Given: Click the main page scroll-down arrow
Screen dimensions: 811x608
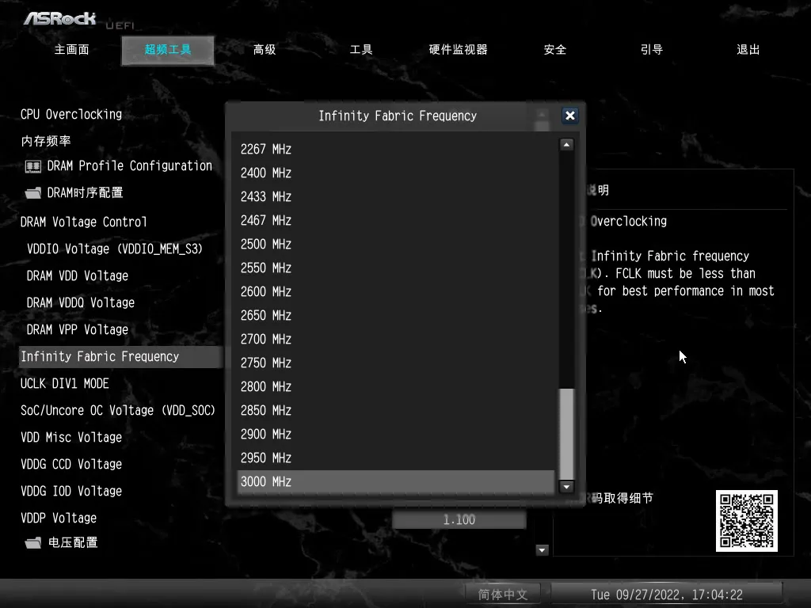Looking at the screenshot, I should (x=542, y=550).
